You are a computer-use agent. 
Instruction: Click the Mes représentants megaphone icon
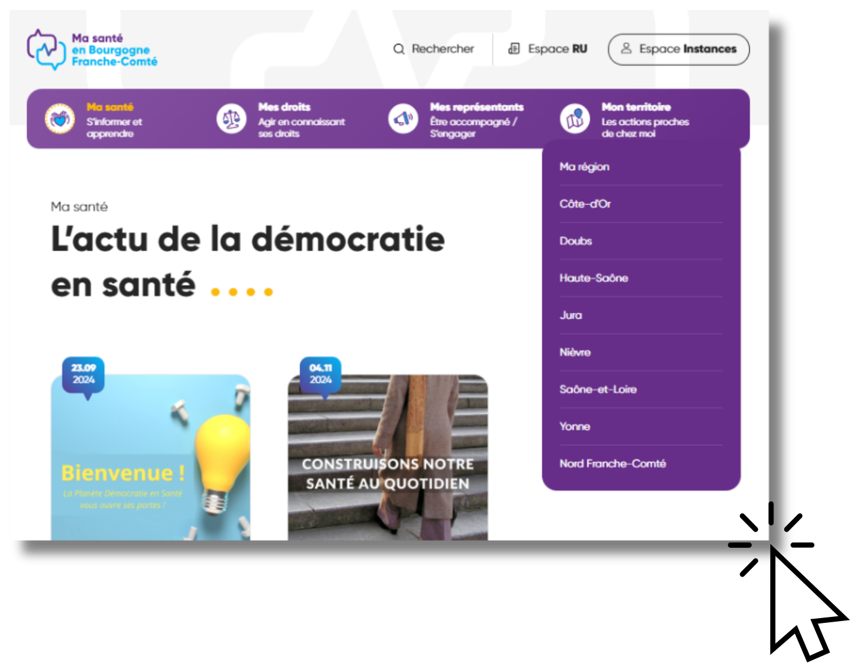click(x=403, y=119)
